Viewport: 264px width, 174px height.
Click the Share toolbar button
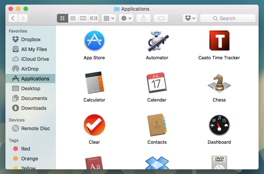pyautogui.click(x=144, y=18)
